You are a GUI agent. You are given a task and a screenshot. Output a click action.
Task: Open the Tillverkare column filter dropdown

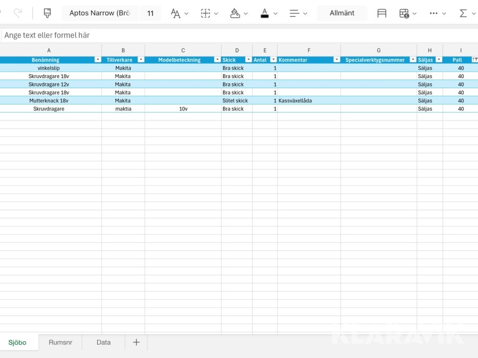[x=141, y=60]
